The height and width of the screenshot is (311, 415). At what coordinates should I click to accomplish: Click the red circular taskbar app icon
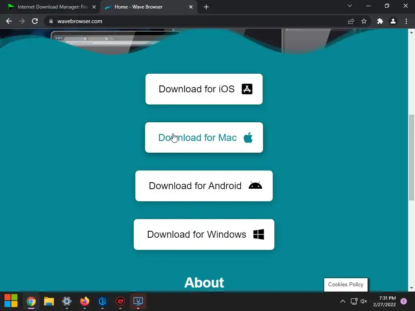click(120, 301)
